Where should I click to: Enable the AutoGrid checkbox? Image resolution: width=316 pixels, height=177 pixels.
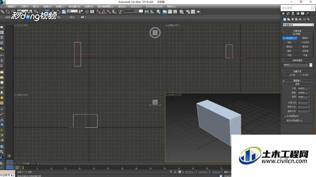289,34
